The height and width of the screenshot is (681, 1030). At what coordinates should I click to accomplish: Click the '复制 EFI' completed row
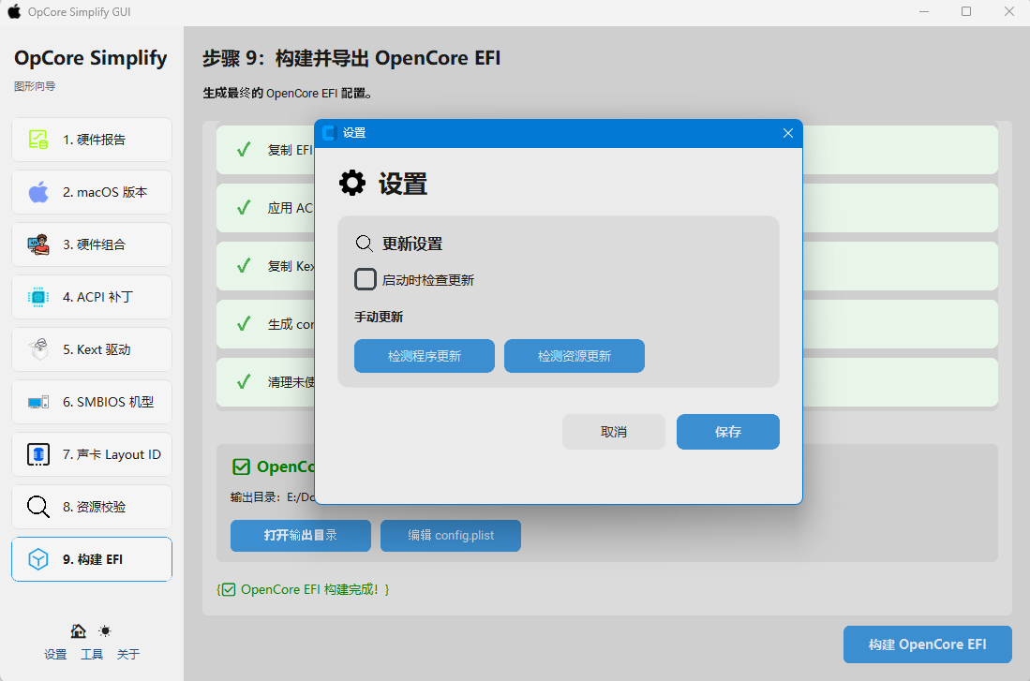pos(607,150)
